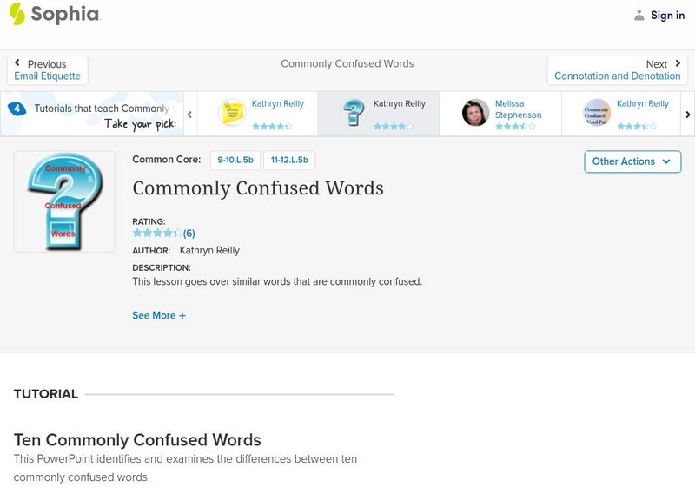Expand the See More description

click(159, 316)
